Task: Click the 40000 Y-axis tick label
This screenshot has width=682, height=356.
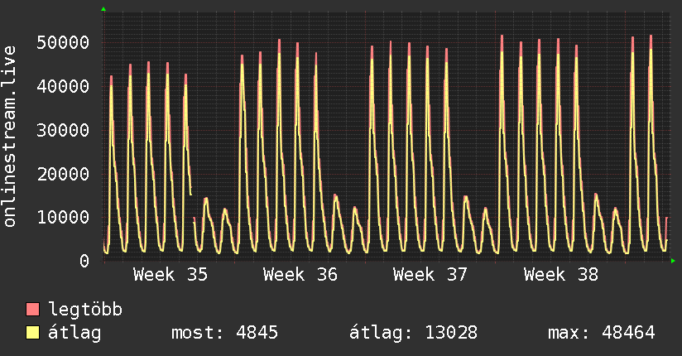Action: click(x=63, y=86)
